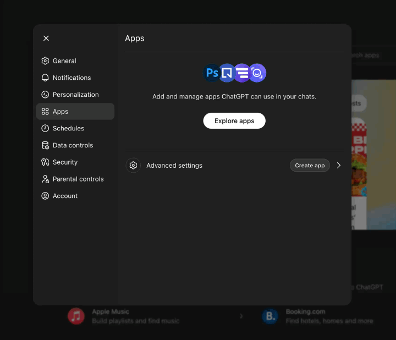Open the Notifications settings section

[75, 78]
